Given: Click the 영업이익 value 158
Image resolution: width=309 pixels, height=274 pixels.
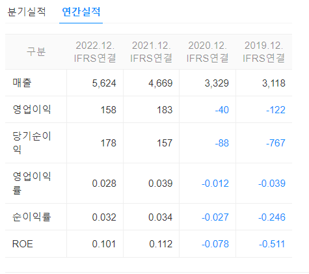Looking at the screenshot, I should (x=109, y=110).
